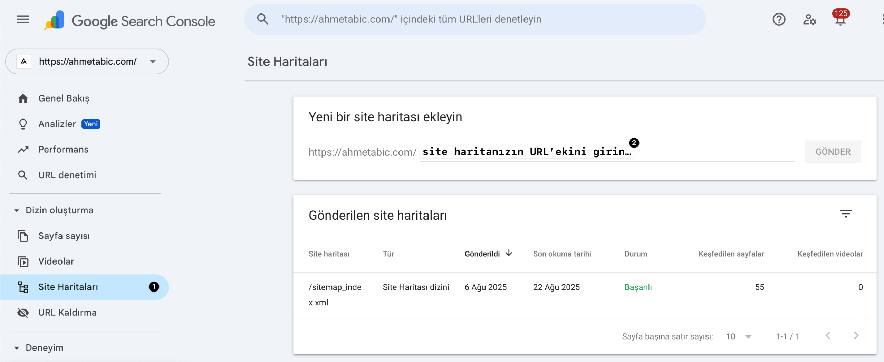
Task: Click the Tür column header
Action: pos(388,254)
